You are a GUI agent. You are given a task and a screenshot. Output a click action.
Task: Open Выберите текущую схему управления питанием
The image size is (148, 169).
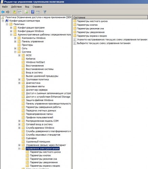click(x=104, y=43)
